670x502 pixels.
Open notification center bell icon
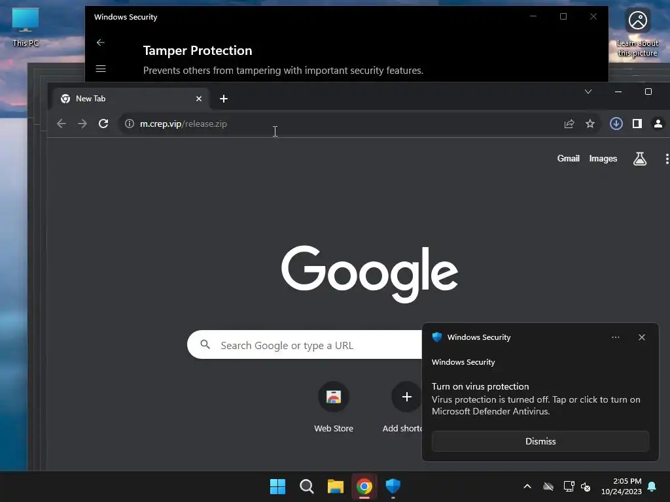(x=652, y=486)
